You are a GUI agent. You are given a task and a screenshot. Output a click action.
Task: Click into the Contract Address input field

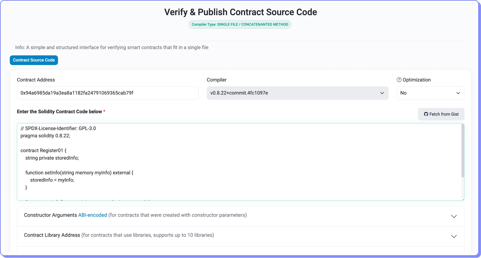[x=107, y=93]
